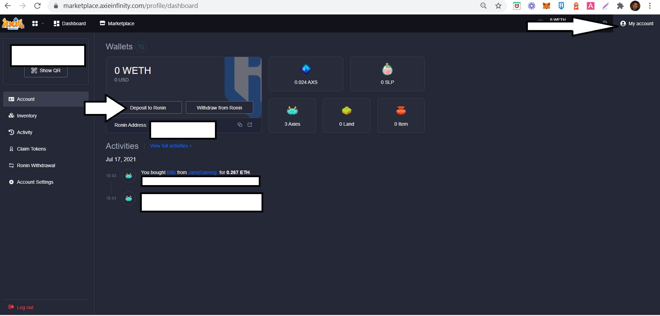Click the address bar URL

tap(130, 6)
